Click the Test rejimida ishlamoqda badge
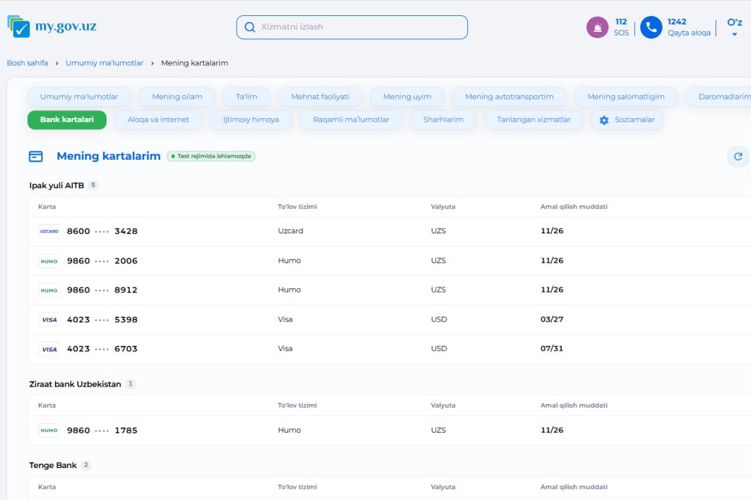 pos(211,156)
